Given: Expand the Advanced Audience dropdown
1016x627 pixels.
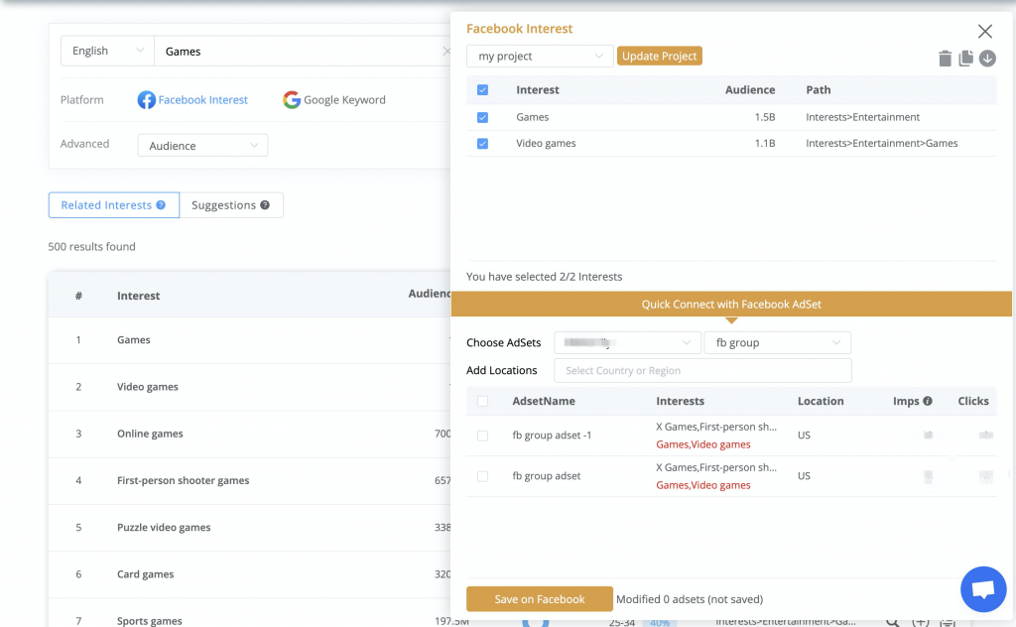Looking at the screenshot, I should tap(202, 145).
